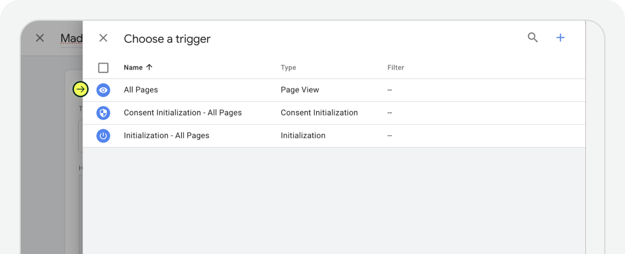Click the search magnifier icon
This screenshot has height=254, width=625.
point(532,37)
